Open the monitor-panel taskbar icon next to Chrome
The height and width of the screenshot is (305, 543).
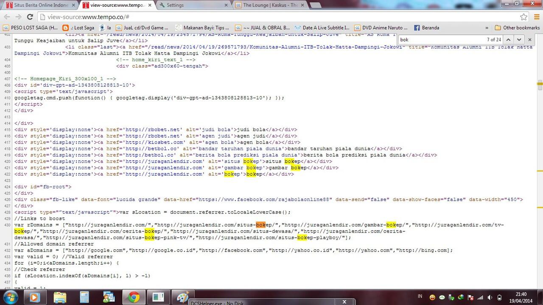coord(159,297)
